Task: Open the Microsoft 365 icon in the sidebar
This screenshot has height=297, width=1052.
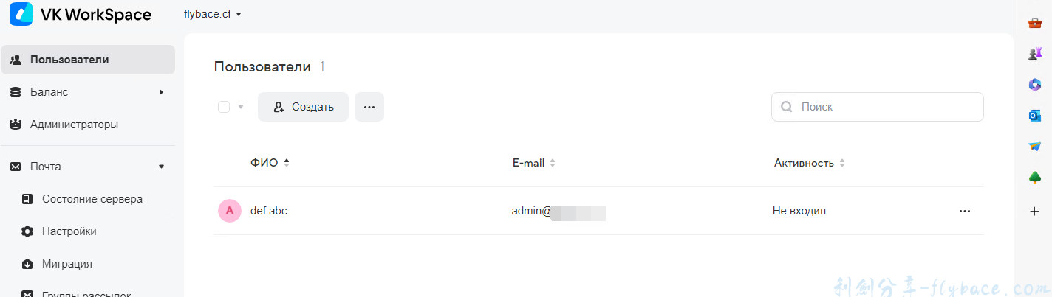Action: 1034,85
